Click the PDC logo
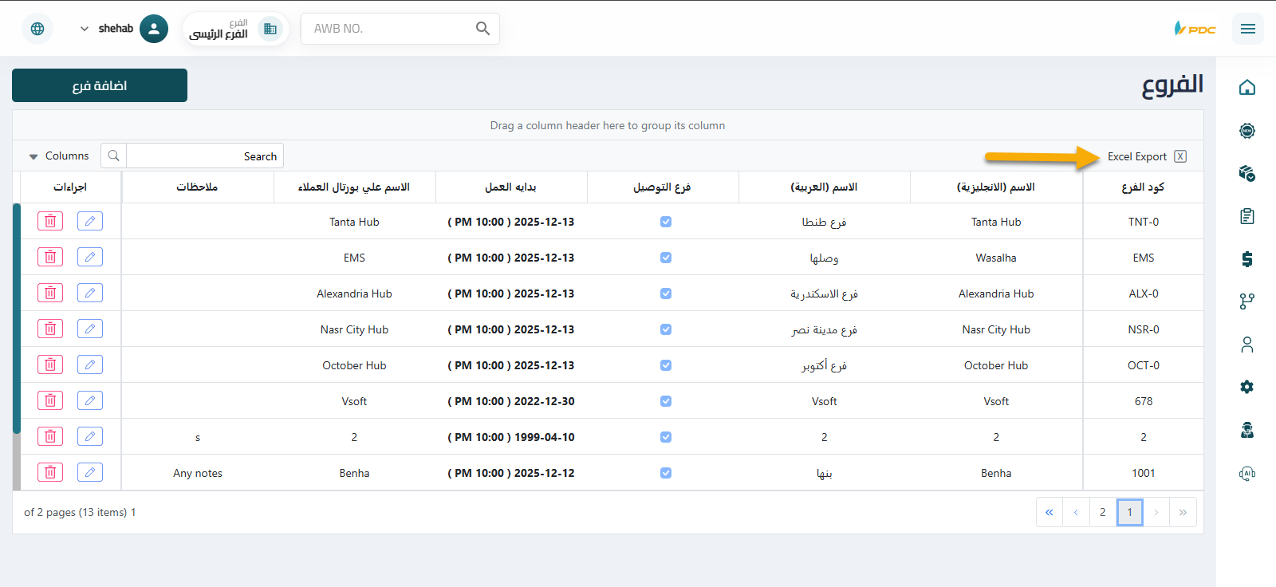1276x587 pixels. click(1195, 29)
